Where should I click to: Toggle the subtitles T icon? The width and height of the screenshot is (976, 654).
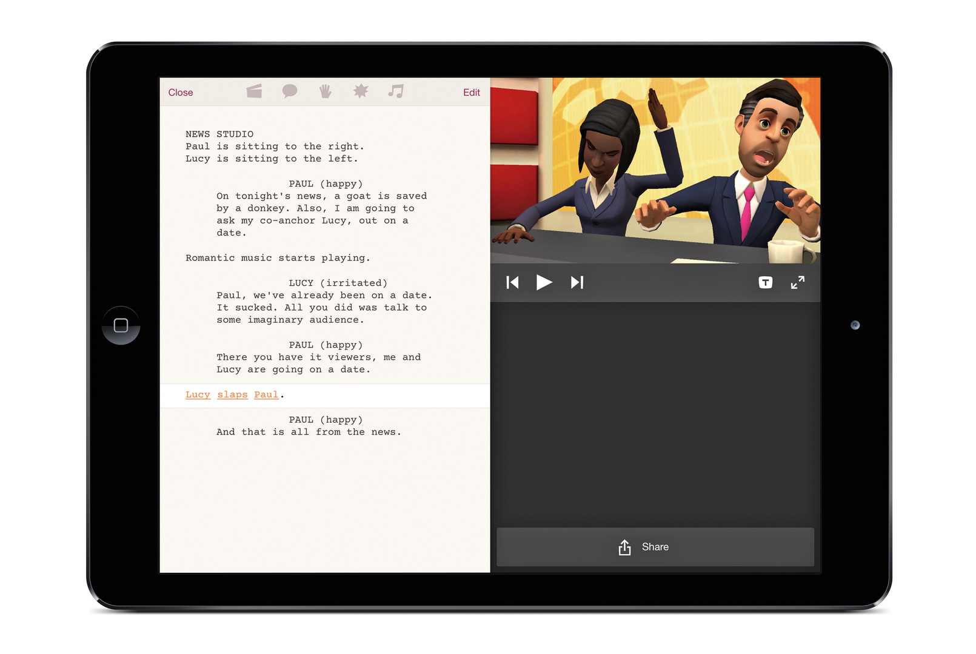click(x=765, y=282)
